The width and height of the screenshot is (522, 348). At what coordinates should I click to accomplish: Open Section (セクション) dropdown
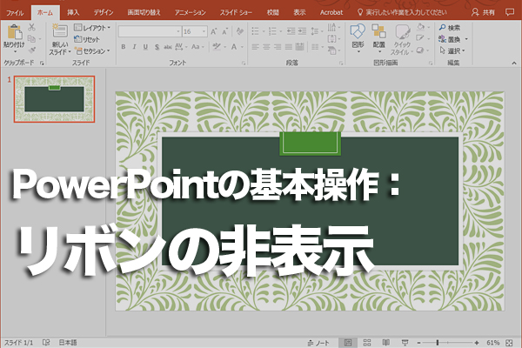92,51
